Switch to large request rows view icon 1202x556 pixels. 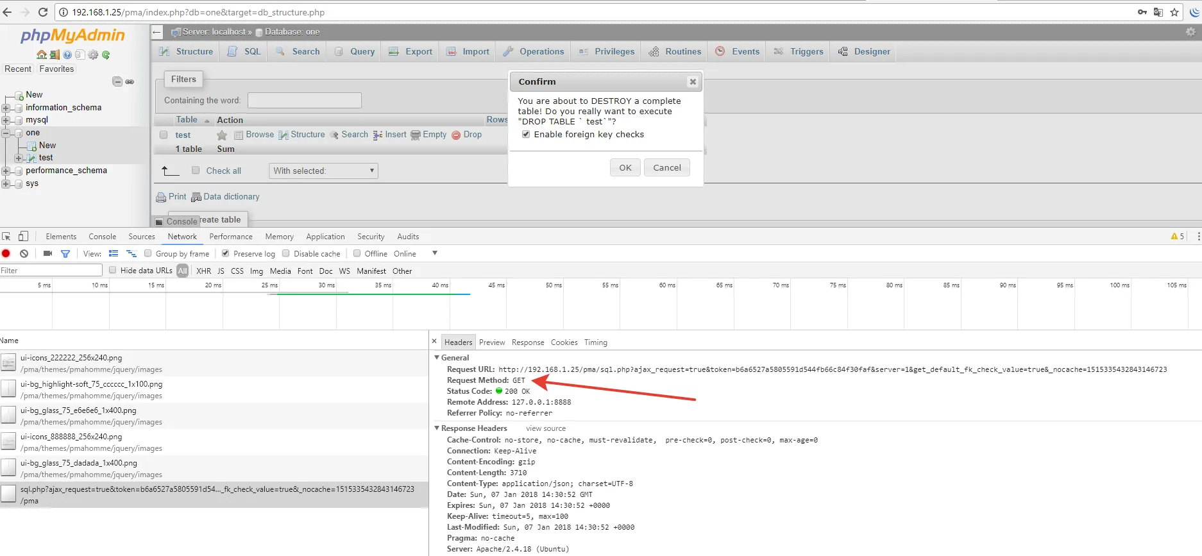114,253
